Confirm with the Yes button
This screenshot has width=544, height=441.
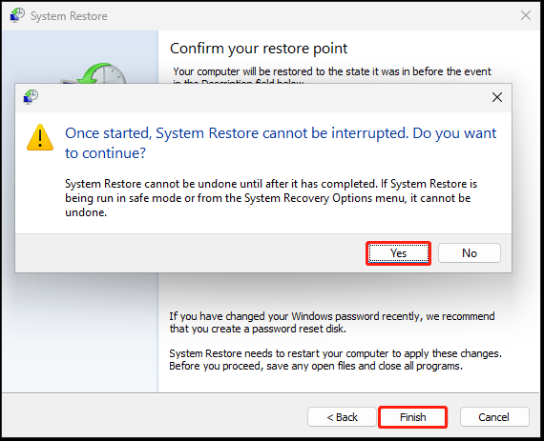(398, 253)
